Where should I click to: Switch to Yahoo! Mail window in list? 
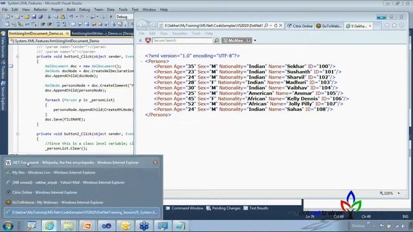[83, 182]
